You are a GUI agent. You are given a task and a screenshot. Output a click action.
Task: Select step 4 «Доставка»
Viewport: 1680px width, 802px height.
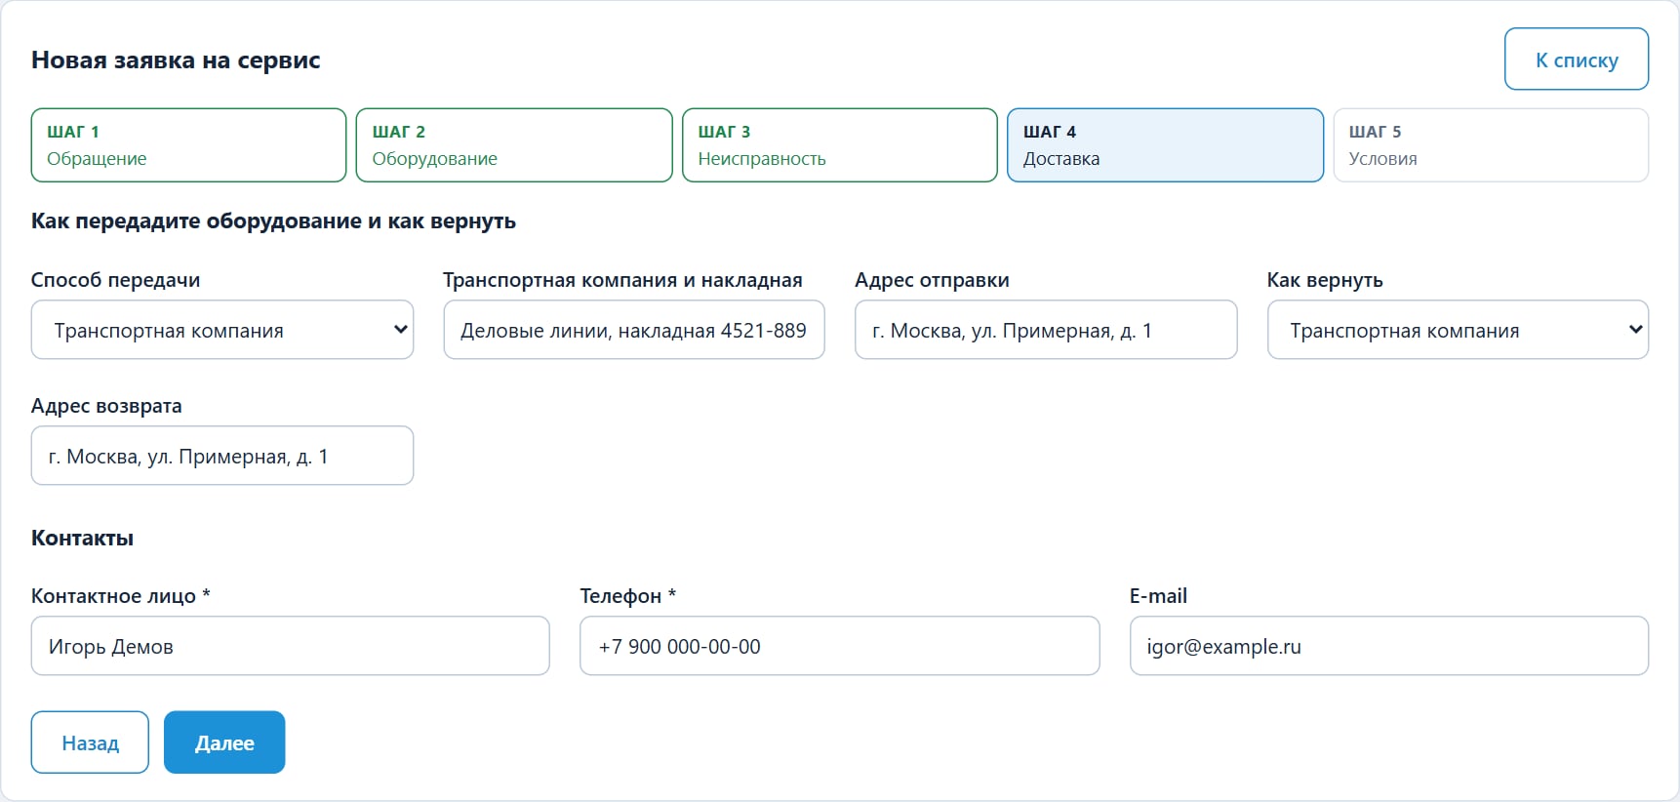(1165, 145)
